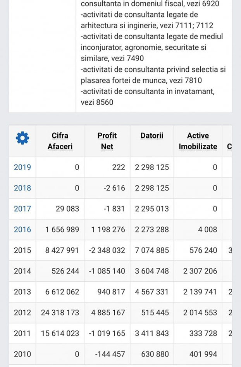Open the 2016 year link
This screenshot has height=367, width=241.
pos(22,230)
